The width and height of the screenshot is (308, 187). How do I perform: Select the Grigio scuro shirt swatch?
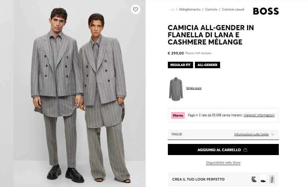pyautogui.click(x=176, y=88)
